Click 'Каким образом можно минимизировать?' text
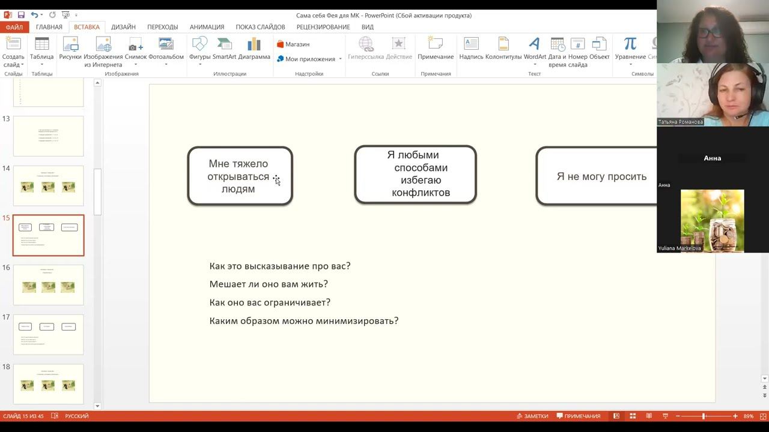The image size is (769, 432). tap(304, 320)
